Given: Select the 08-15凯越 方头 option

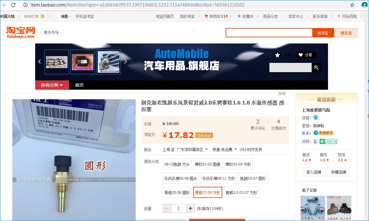Looking at the screenshot, I should (x=177, y=164).
